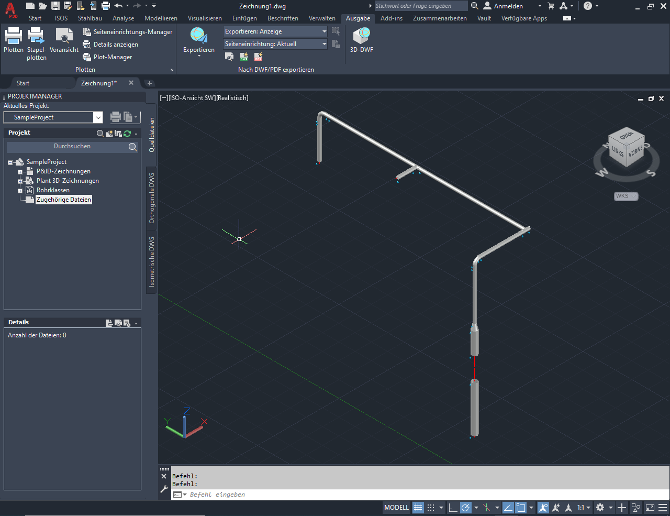Switch to the Stahlbau ribbon tab
Screen dimensions: 670x516
(x=90, y=18)
